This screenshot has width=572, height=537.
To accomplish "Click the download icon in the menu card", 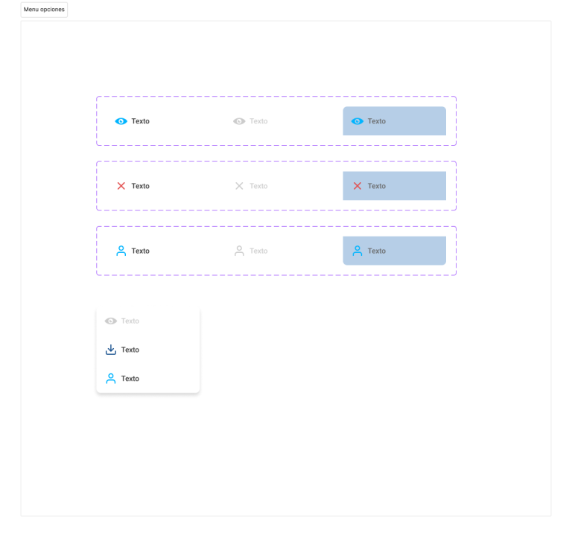I will 111,350.
